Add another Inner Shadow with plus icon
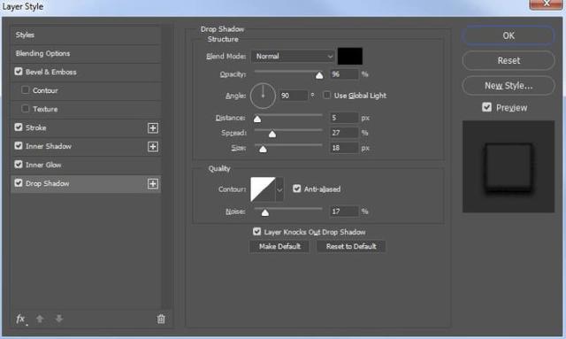The height and width of the screenshot is (339, 566). (153, 146)
